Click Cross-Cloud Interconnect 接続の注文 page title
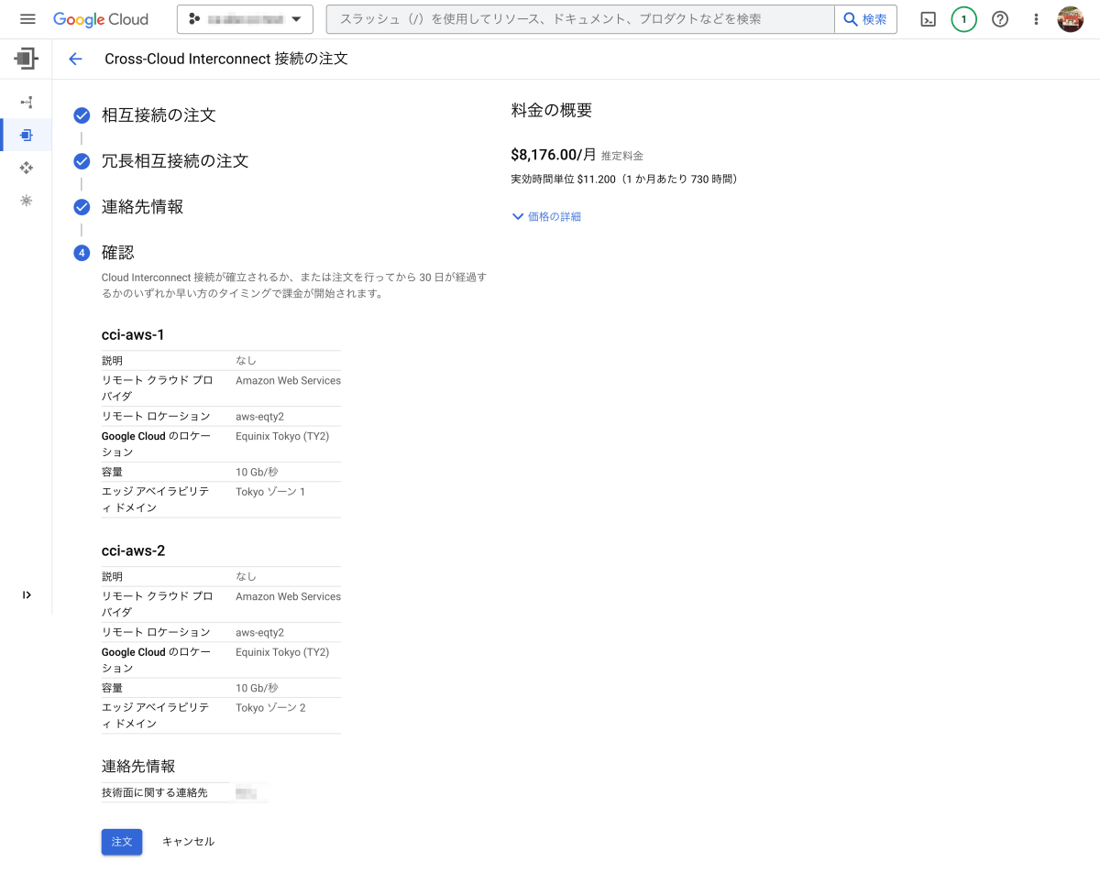 [x=226, y=59]
